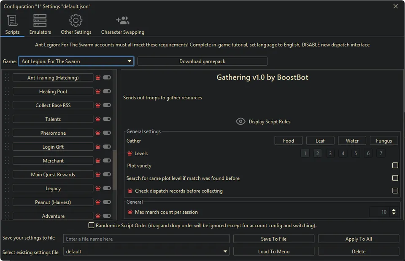Toggle the Merchant script switch
This screenshot has width=405, height=261.
(107, 160)
